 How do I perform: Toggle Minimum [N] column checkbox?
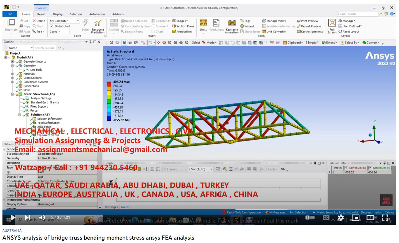(346, 168)
